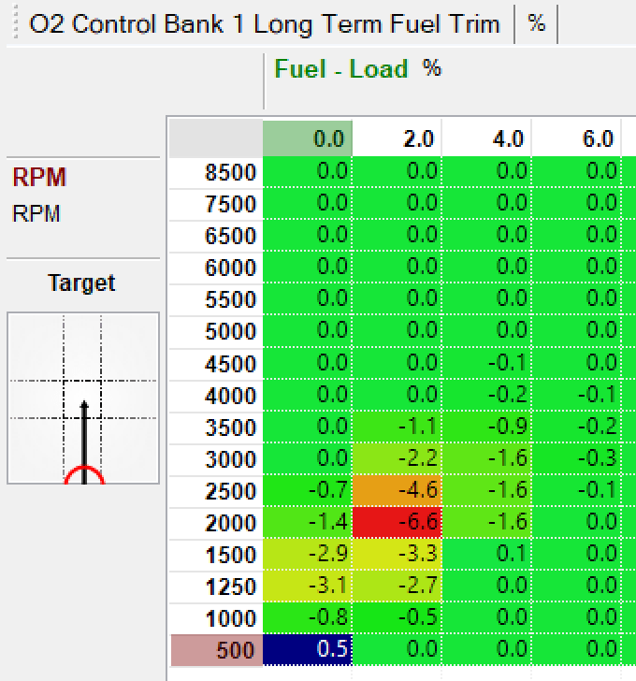Image resolution: width=636 pixels, height=681 pixels.
Task: Select the 2.0 load column header
Action: pos(397,138)
